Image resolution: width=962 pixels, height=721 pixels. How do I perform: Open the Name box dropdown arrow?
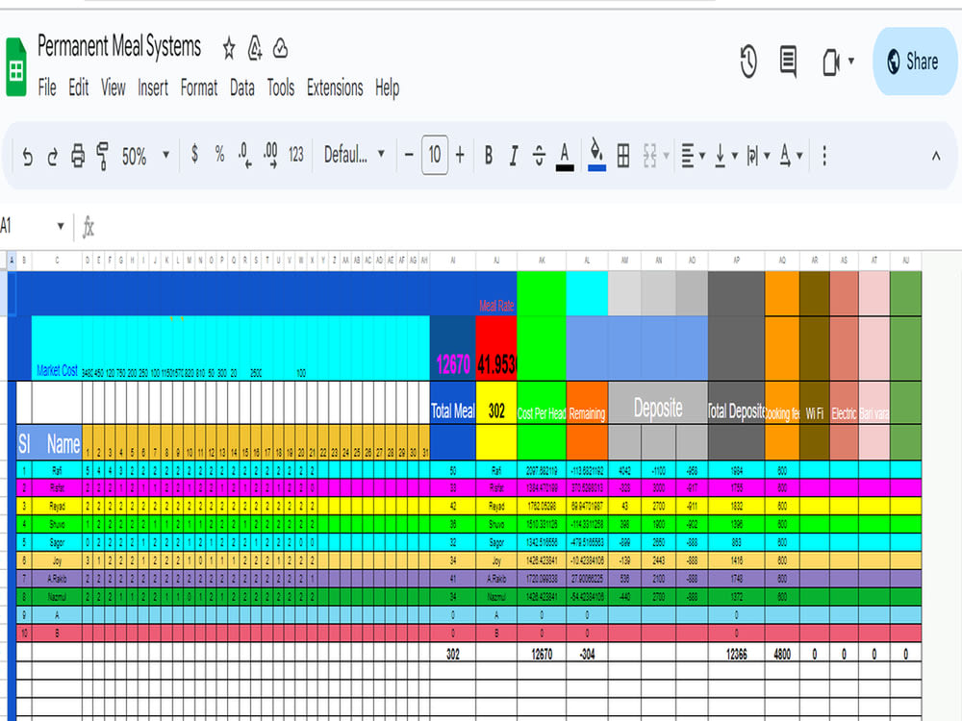pyautogui.click(x=60, y=226)
